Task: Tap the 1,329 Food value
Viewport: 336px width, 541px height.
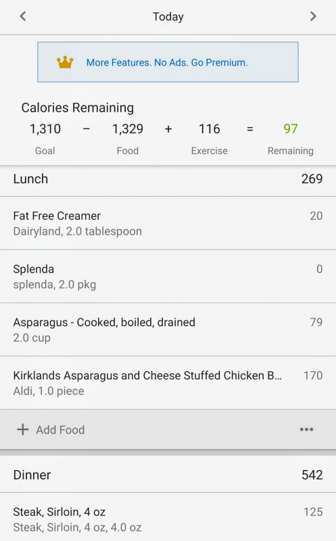Action: [x=128, y=129]
